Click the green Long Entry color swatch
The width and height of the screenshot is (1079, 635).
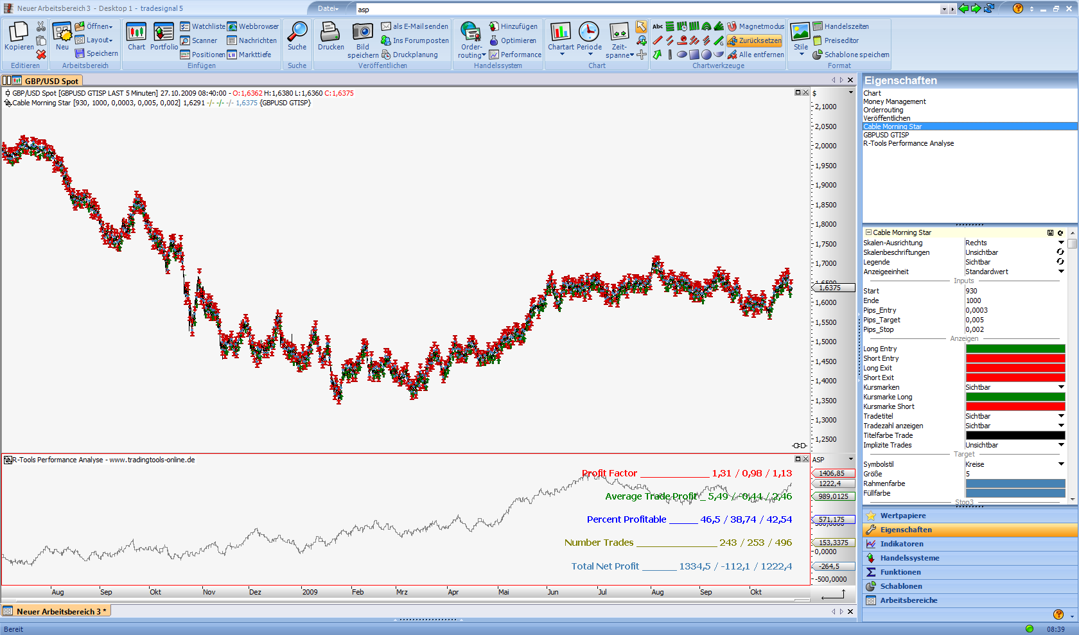pos(1015,349)
